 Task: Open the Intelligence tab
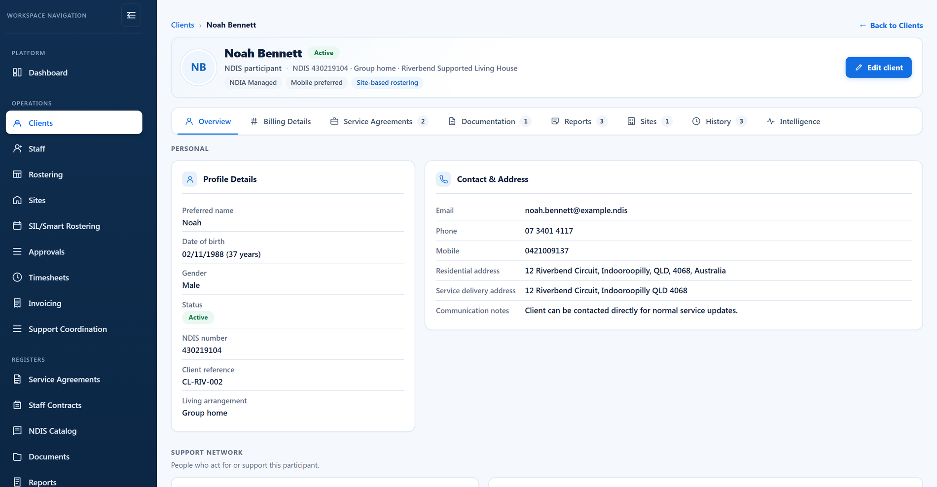[x=793, y=121]
